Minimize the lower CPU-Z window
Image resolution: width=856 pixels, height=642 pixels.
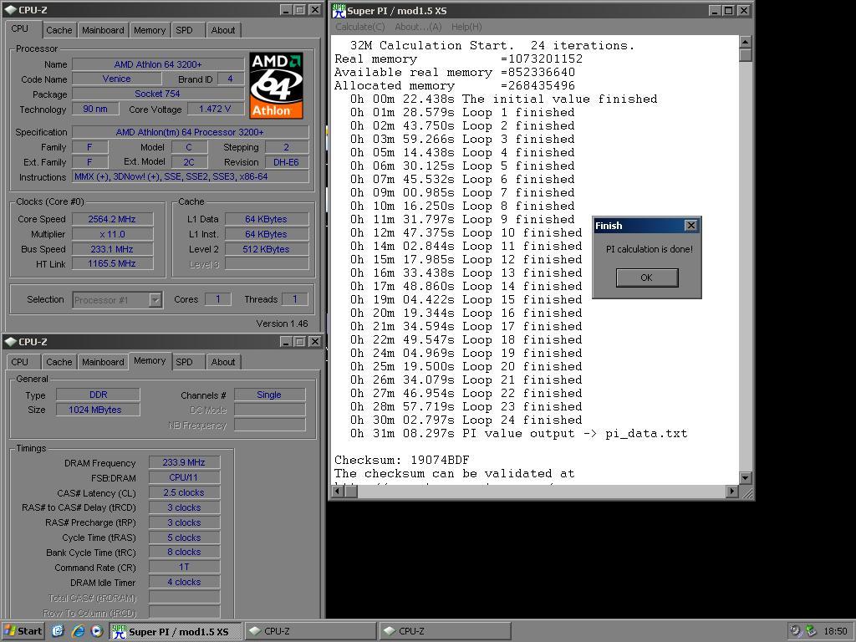286,341
